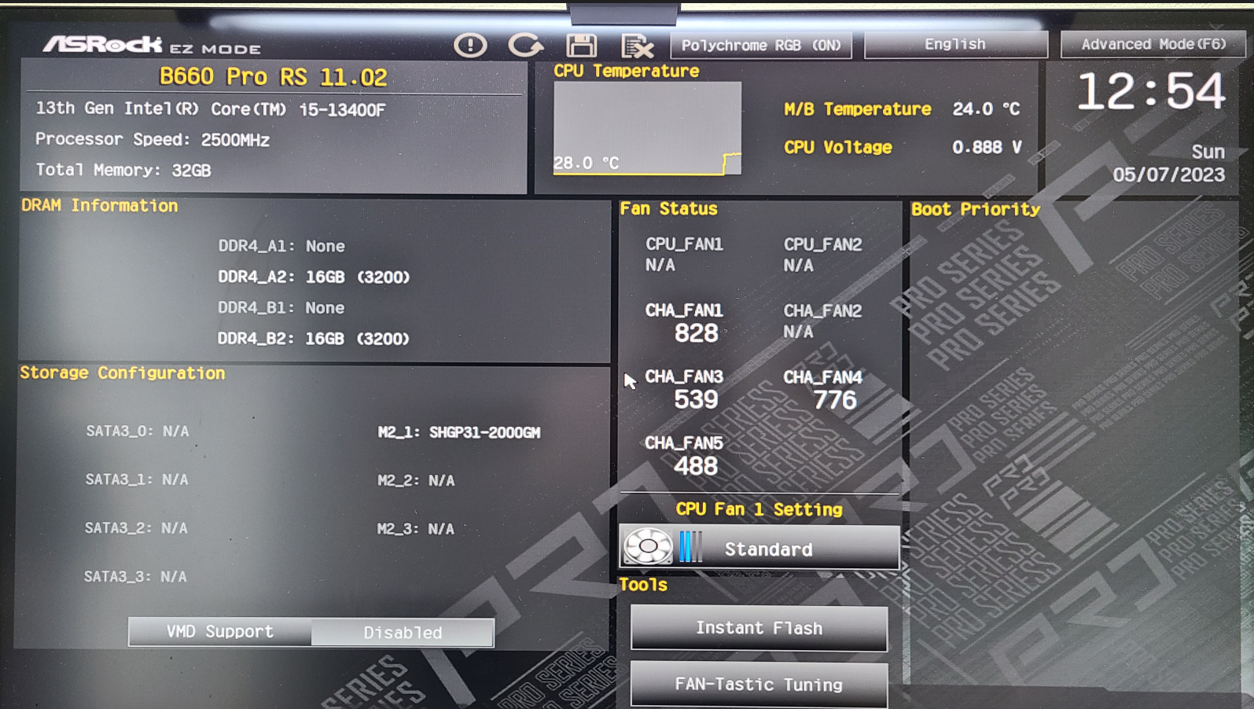
Task: Launch Instant Flash tool
Action: tap(759, 628)
